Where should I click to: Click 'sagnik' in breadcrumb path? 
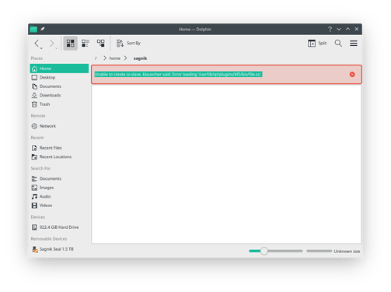point(140,58)
